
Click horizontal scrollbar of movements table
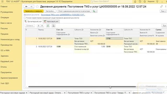pos(82,87)
